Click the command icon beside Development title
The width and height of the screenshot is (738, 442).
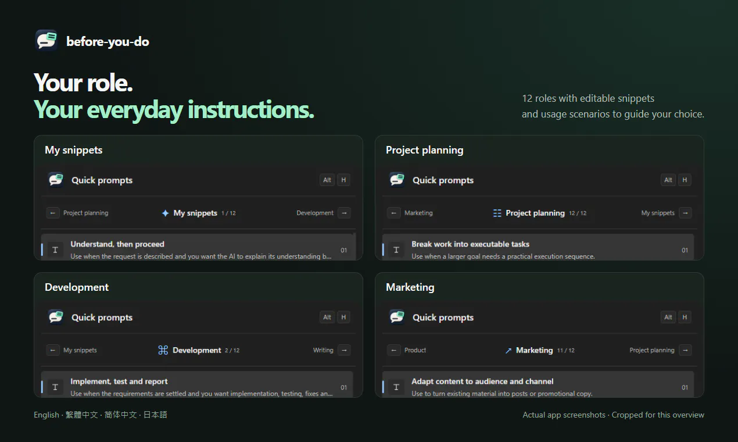click(x=163, y=350)
